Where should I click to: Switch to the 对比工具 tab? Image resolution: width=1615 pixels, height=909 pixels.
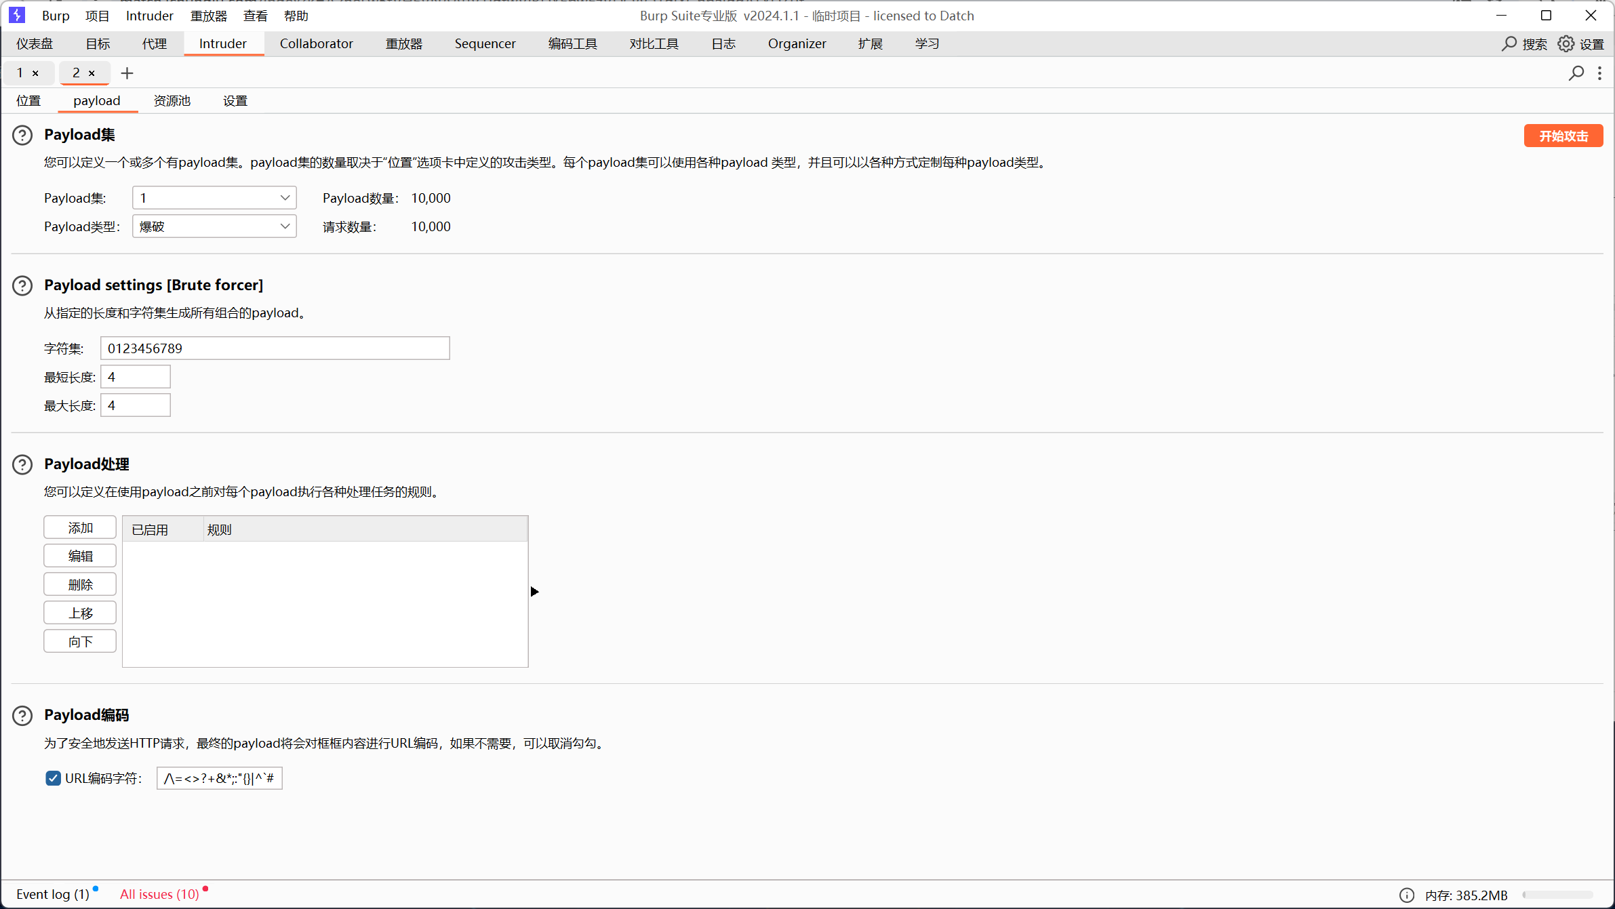654,43
